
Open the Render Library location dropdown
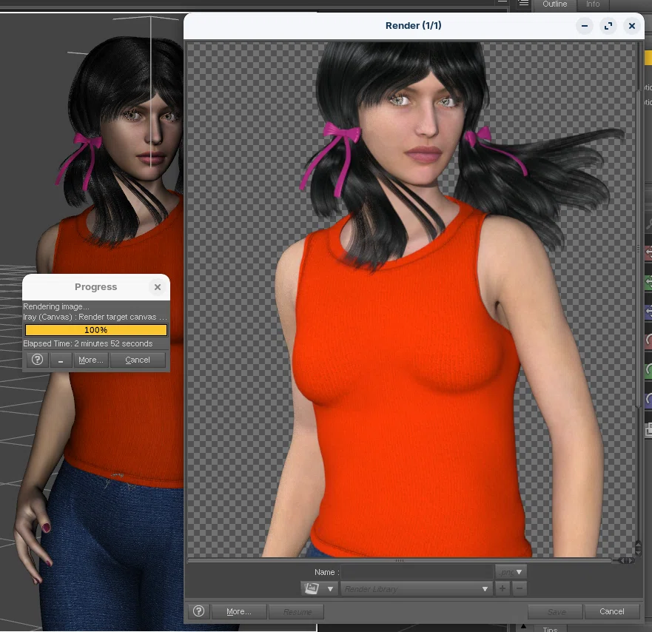coord(416,589)
